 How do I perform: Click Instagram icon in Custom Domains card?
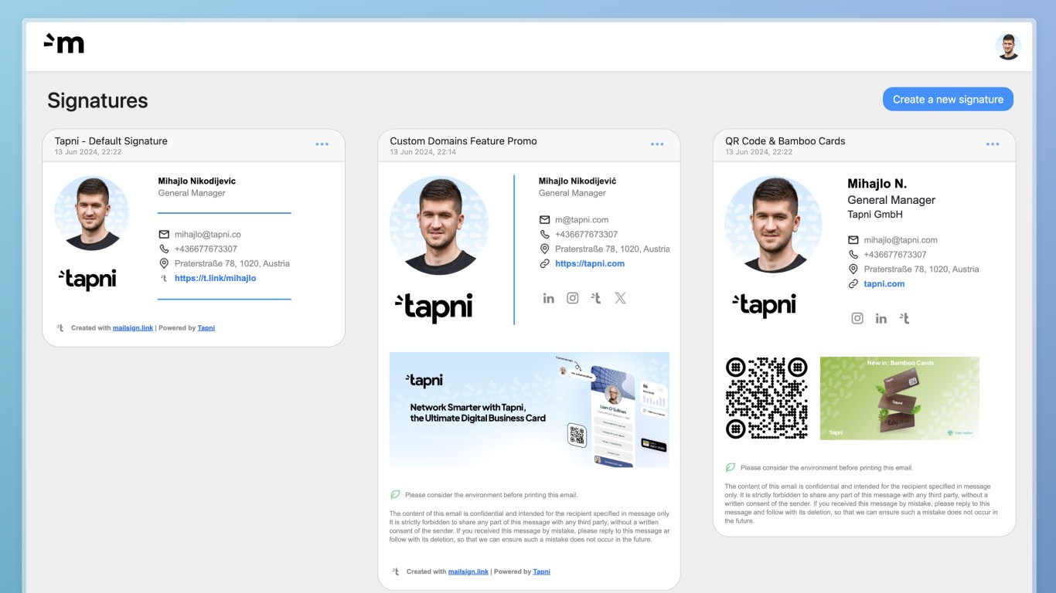click(x=573, y=298)
